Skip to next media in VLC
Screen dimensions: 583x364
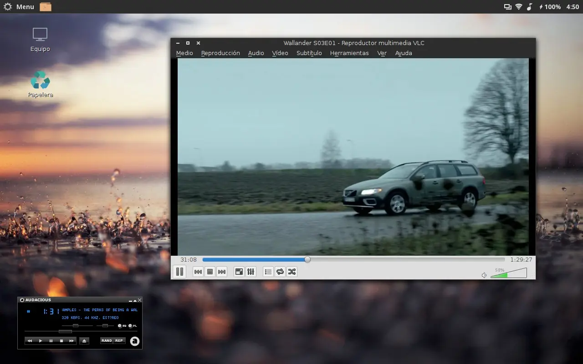click(222, 272)
